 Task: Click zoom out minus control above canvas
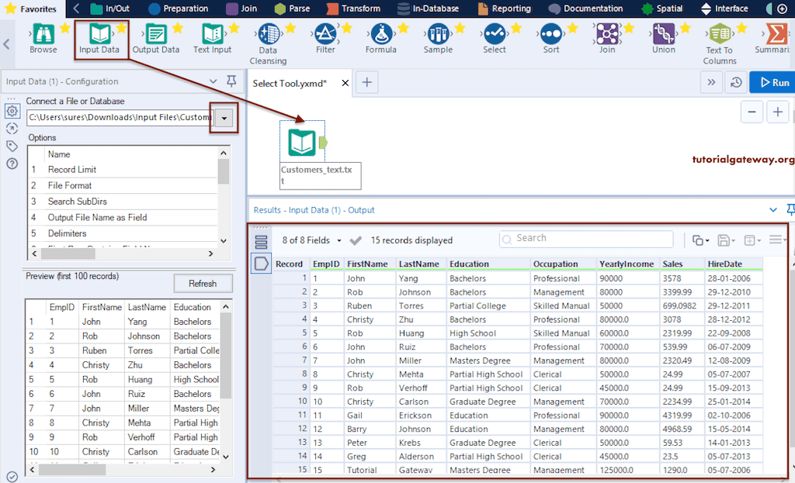coord(751,112)
